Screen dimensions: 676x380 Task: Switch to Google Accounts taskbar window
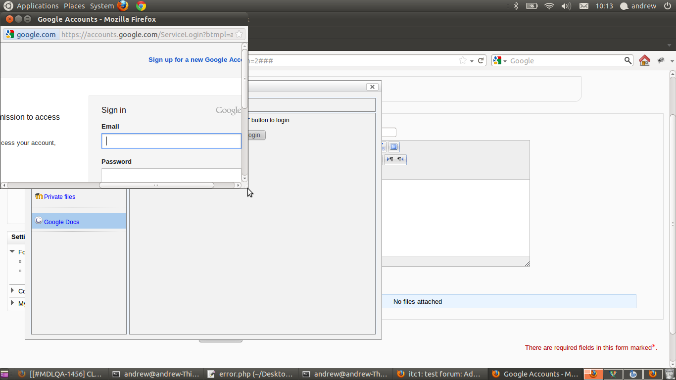click(x=535, y=374)
